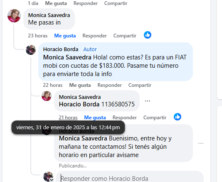222x182 pixels.
Task: Toggle "Me gusta" on the 22 horas reply
Action: tap(80, 85)
